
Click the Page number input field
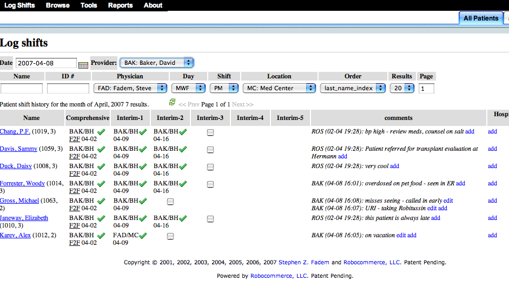pyautogui.click(x=426, y=88)
